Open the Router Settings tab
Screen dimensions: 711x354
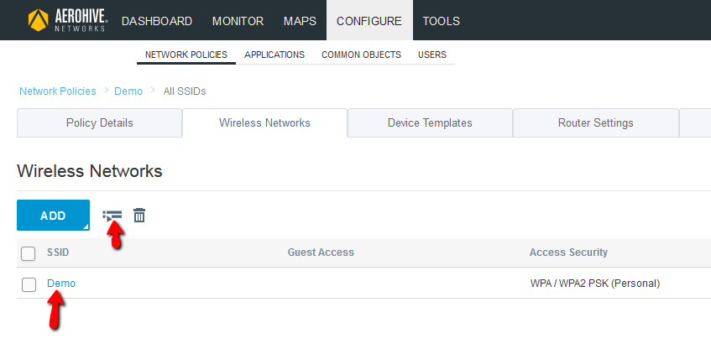pos(595,122)
